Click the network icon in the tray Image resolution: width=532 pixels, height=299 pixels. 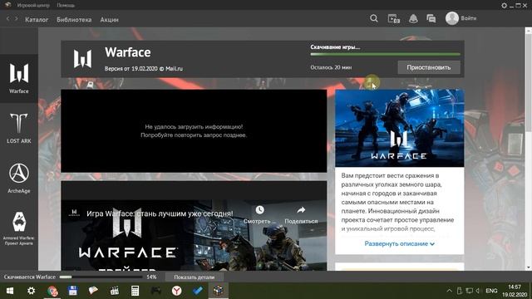469,291
